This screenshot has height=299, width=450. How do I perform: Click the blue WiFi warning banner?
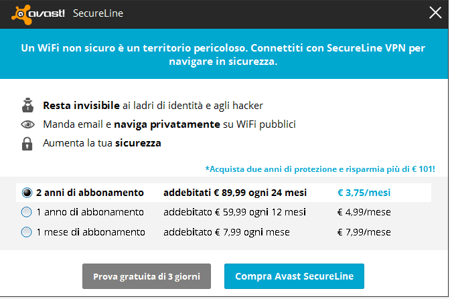click(224, 54)
